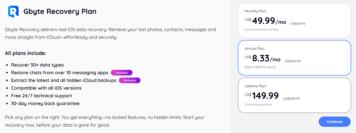The height and width of the screenshot is (133, 356).
Task: Click the Exclusive badge beside messaging apps
Action: pyautogui.click(x=121, y=73)
